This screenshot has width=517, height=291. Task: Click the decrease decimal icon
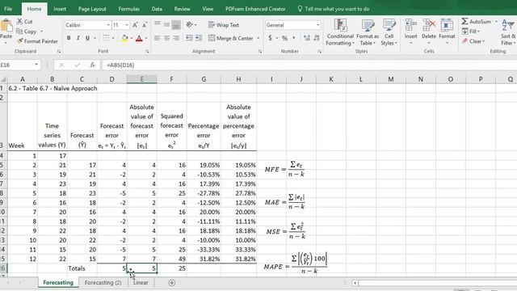(317, 38)
